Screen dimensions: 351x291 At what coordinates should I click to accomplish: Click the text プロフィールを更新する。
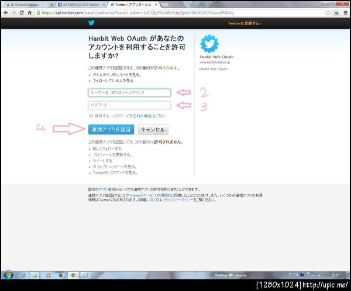coord(112,155)
